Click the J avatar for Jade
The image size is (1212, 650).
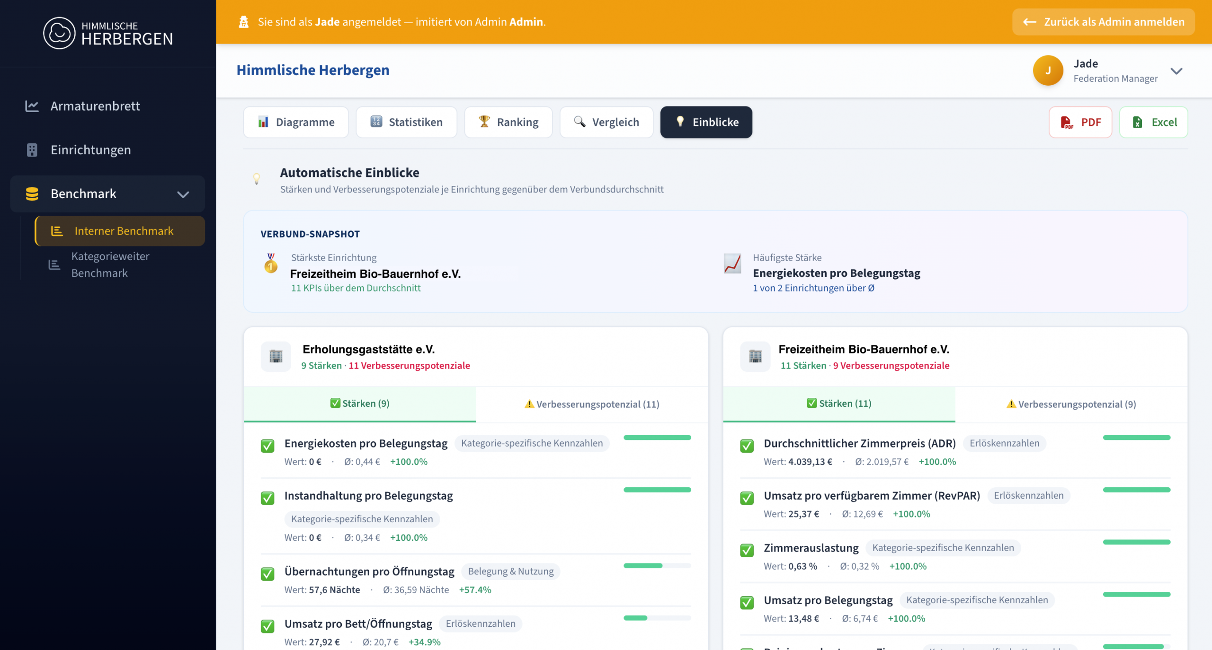click(x=1048, y=70)
